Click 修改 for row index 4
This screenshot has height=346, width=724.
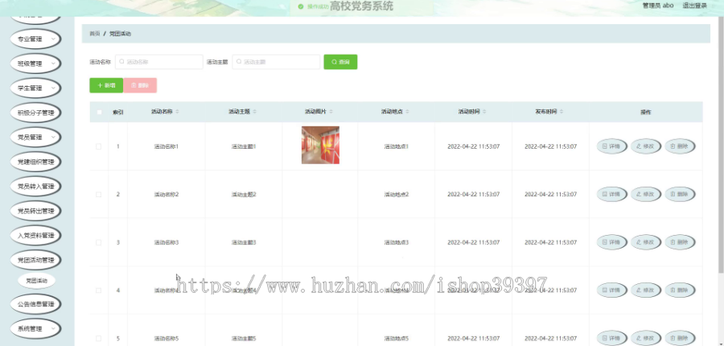pos(646,290)
